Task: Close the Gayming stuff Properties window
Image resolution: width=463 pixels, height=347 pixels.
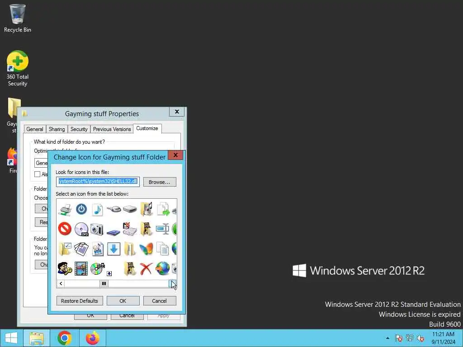Action: pos(177,112)
